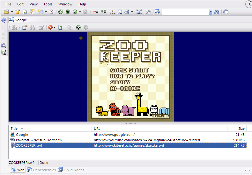Click the Google title in the address bar

[21, 20]
